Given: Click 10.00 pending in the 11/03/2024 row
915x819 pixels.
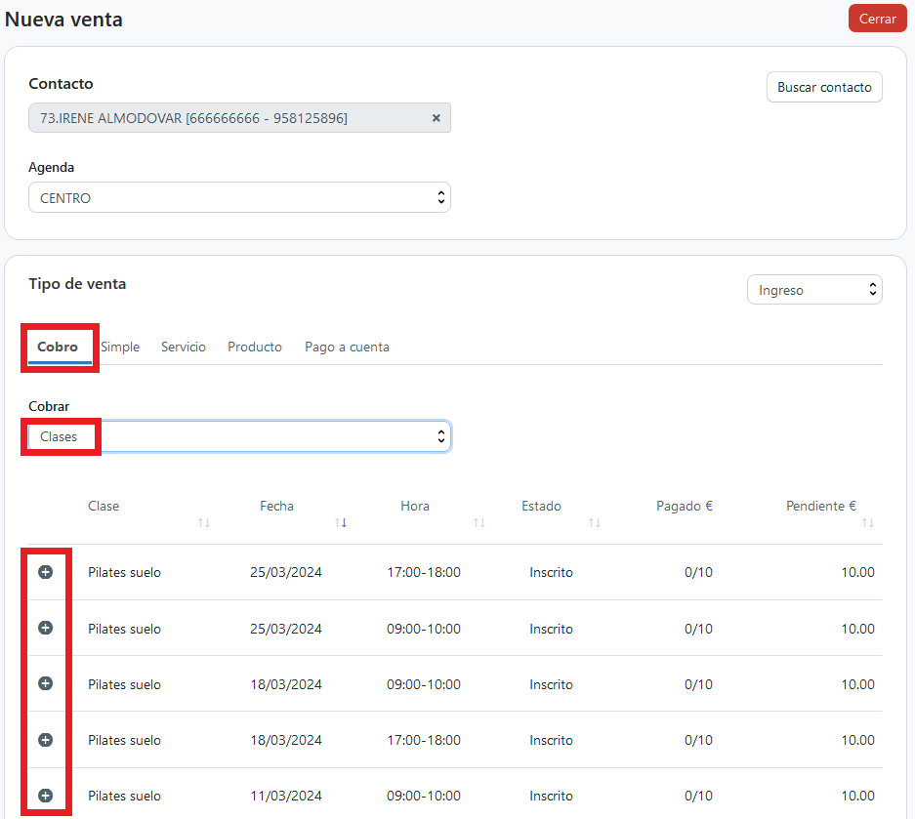Looking at the screenshot, I should click(857, 796).
